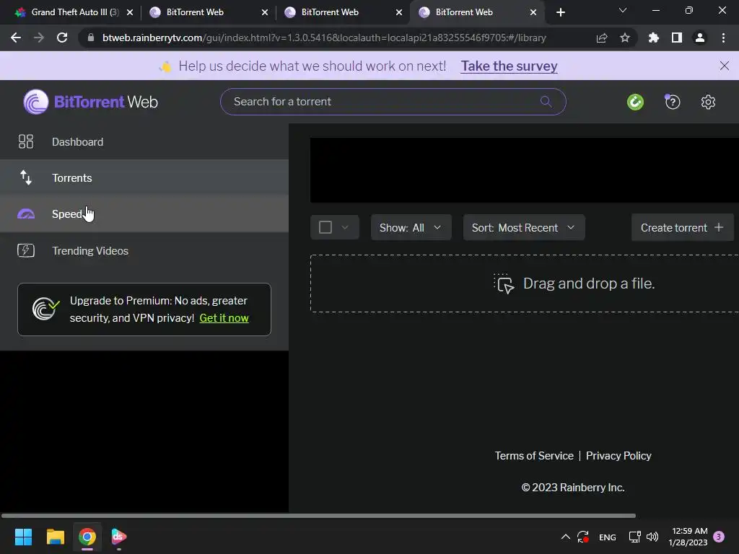Viewport: 739px width, 554px height.
Task: Open the Dashboard sidebar item
Action: [144, 142]
